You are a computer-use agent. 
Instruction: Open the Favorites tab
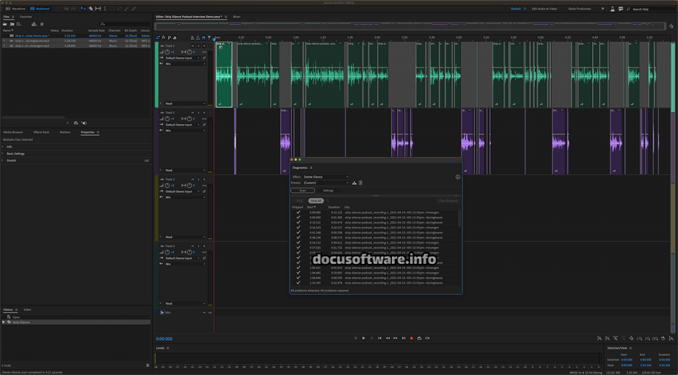tap(26, 17)
